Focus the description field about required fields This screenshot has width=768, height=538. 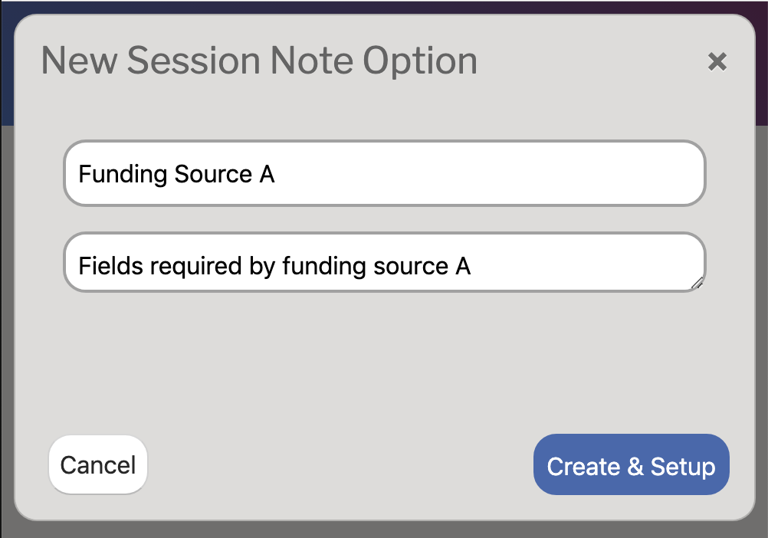385,262
